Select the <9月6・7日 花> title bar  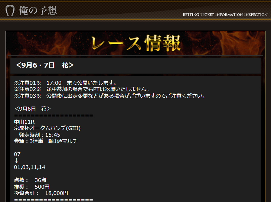point(135,66)
